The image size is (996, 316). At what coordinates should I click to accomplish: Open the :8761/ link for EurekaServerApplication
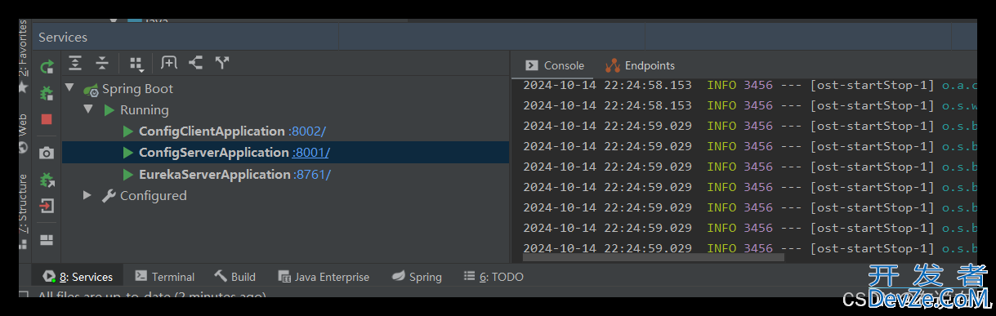pyautogui.click(x=312, y=175)
